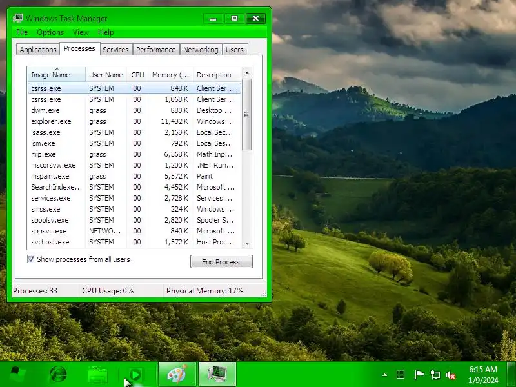Select the mscorsvw.exe process
Screen dimensions: 516x387
pos(135,165)
